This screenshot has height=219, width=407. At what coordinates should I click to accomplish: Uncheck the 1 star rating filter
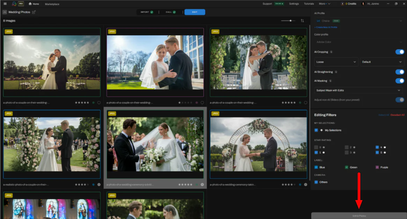[x=316, y=152]
